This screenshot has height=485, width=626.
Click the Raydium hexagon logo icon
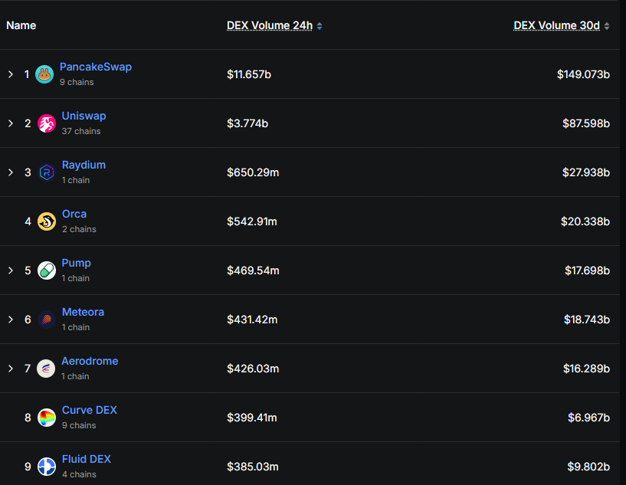point(47,172)
